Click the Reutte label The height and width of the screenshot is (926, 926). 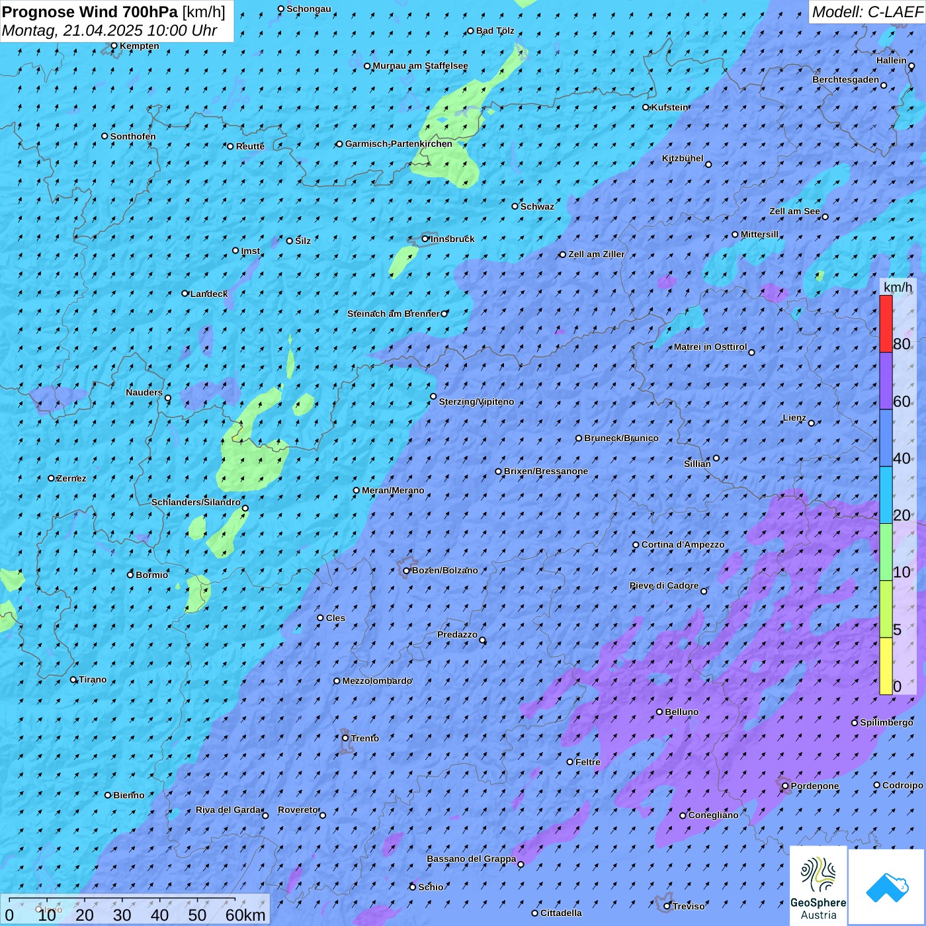point(250,146)
